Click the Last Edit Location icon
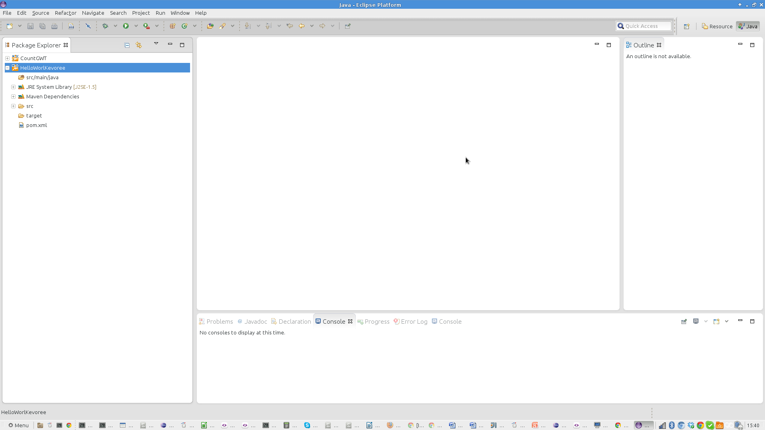This screenshot has width=765, height=430. pyautogui.click(x=290, y=26)
